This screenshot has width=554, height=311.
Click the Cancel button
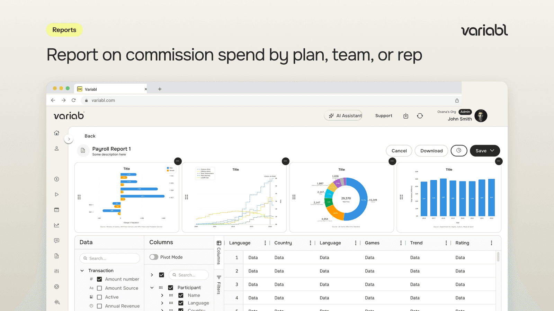tap(399, 151)
